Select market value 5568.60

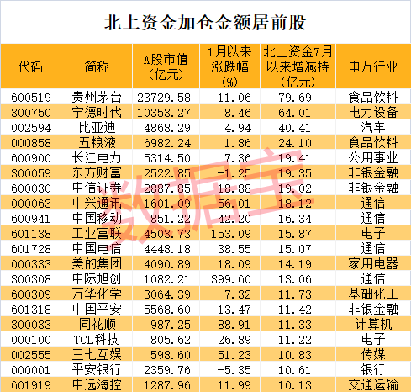click(167, 310)
